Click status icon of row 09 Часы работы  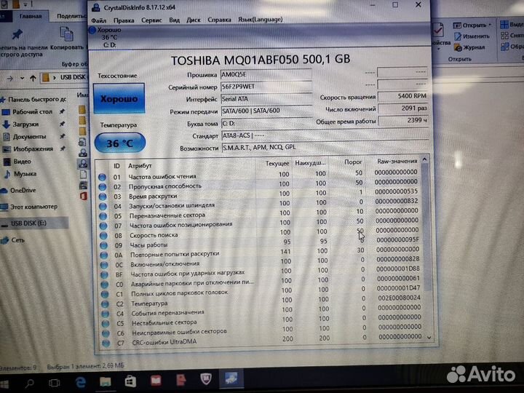pyautogui.click(x=104, y=245)
